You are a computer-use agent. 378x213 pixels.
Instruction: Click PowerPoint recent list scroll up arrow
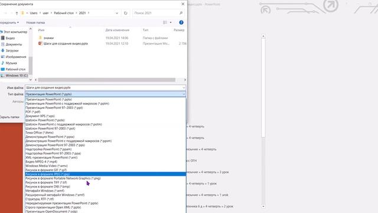point(263,36)
